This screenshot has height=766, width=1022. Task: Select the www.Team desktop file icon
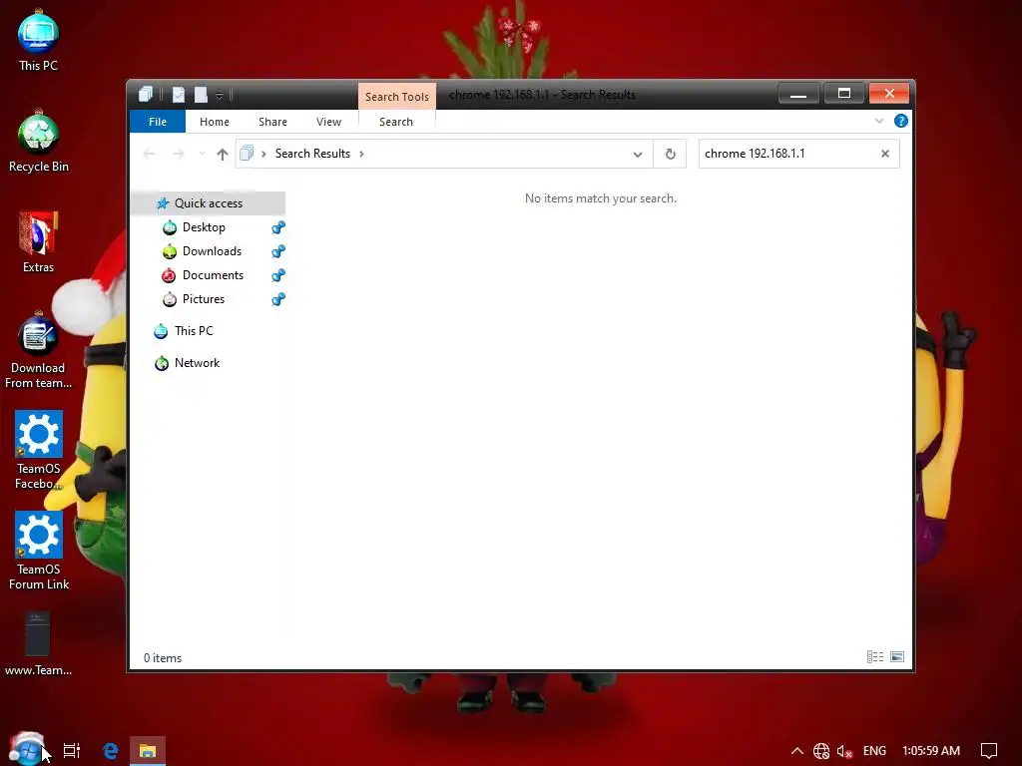coord(38,643)
